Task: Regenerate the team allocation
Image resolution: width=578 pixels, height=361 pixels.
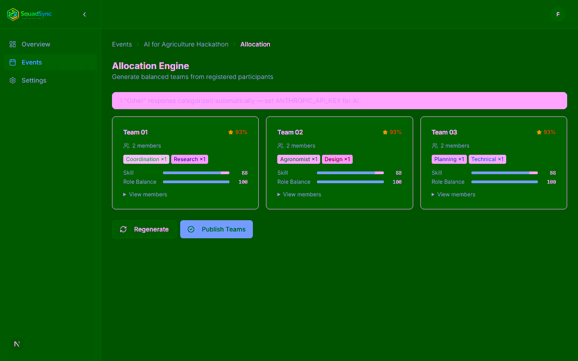Action: point(144,229)
